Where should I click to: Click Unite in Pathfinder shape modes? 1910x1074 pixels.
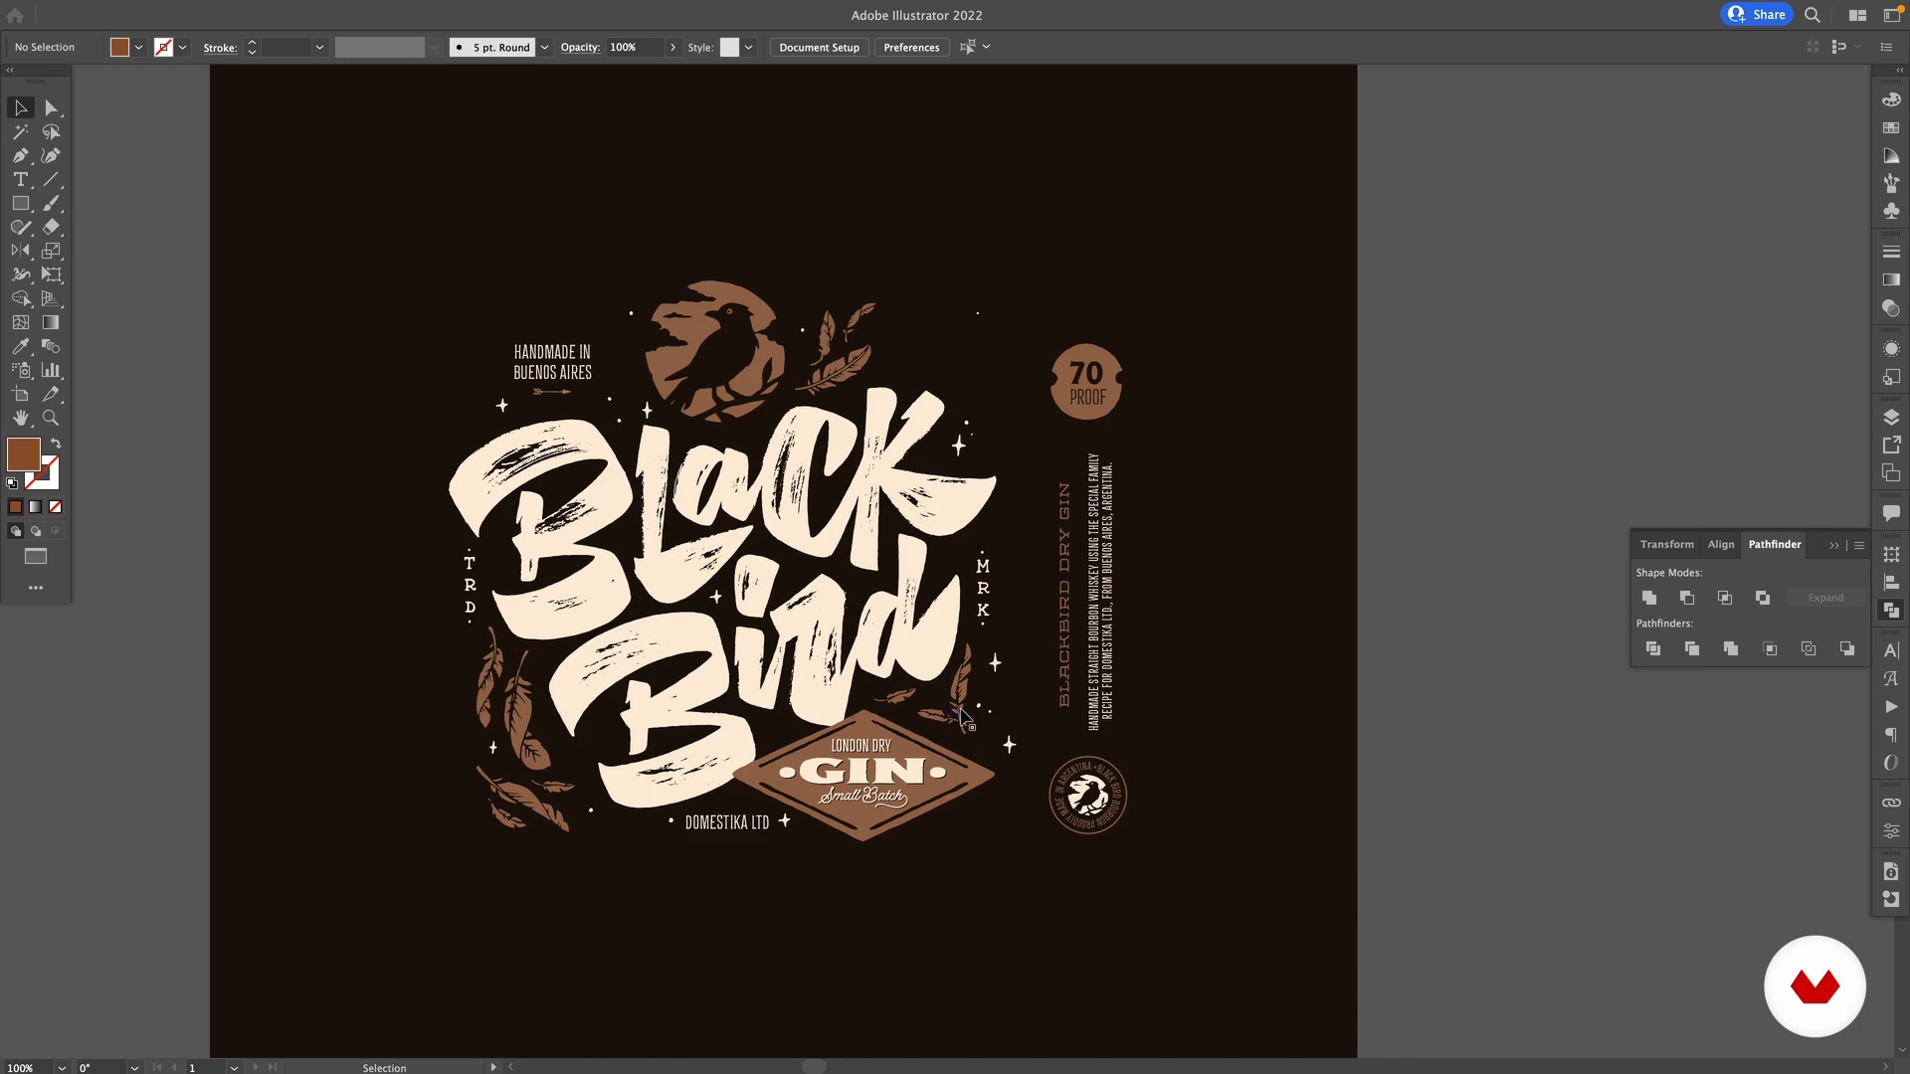(1649, 598)
